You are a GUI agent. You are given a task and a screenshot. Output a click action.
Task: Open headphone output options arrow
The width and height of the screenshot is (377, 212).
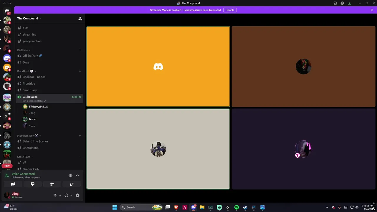coord(71,195)
